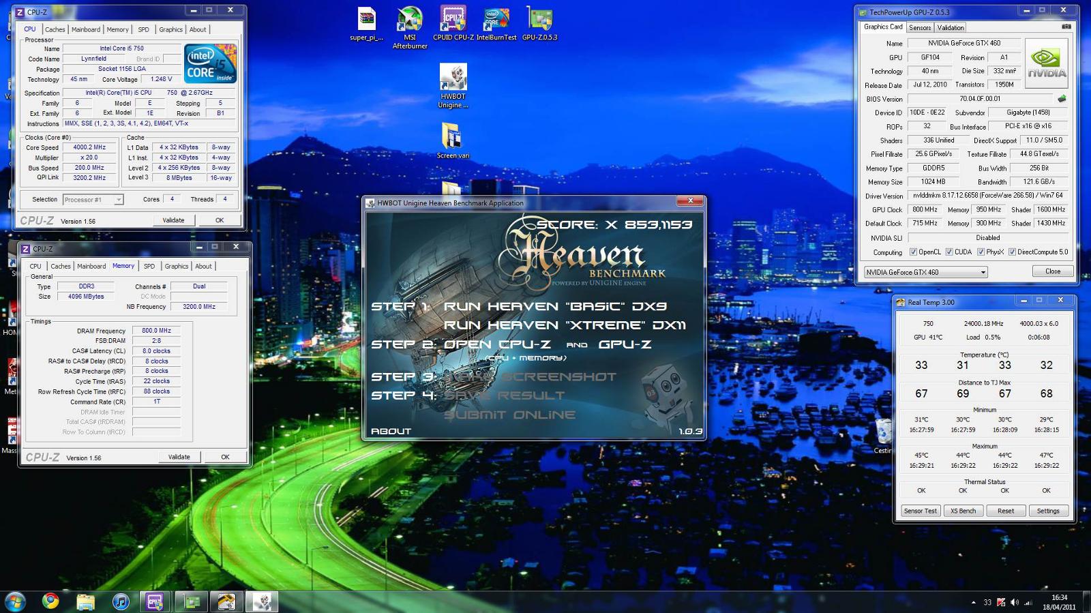Launch IntelBurnTest desktop shortcut

click(496, 24)
